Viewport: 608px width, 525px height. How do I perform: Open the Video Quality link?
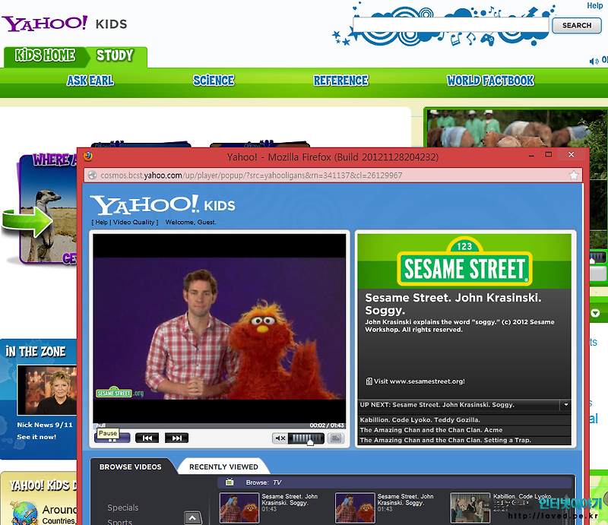[134, 222]
